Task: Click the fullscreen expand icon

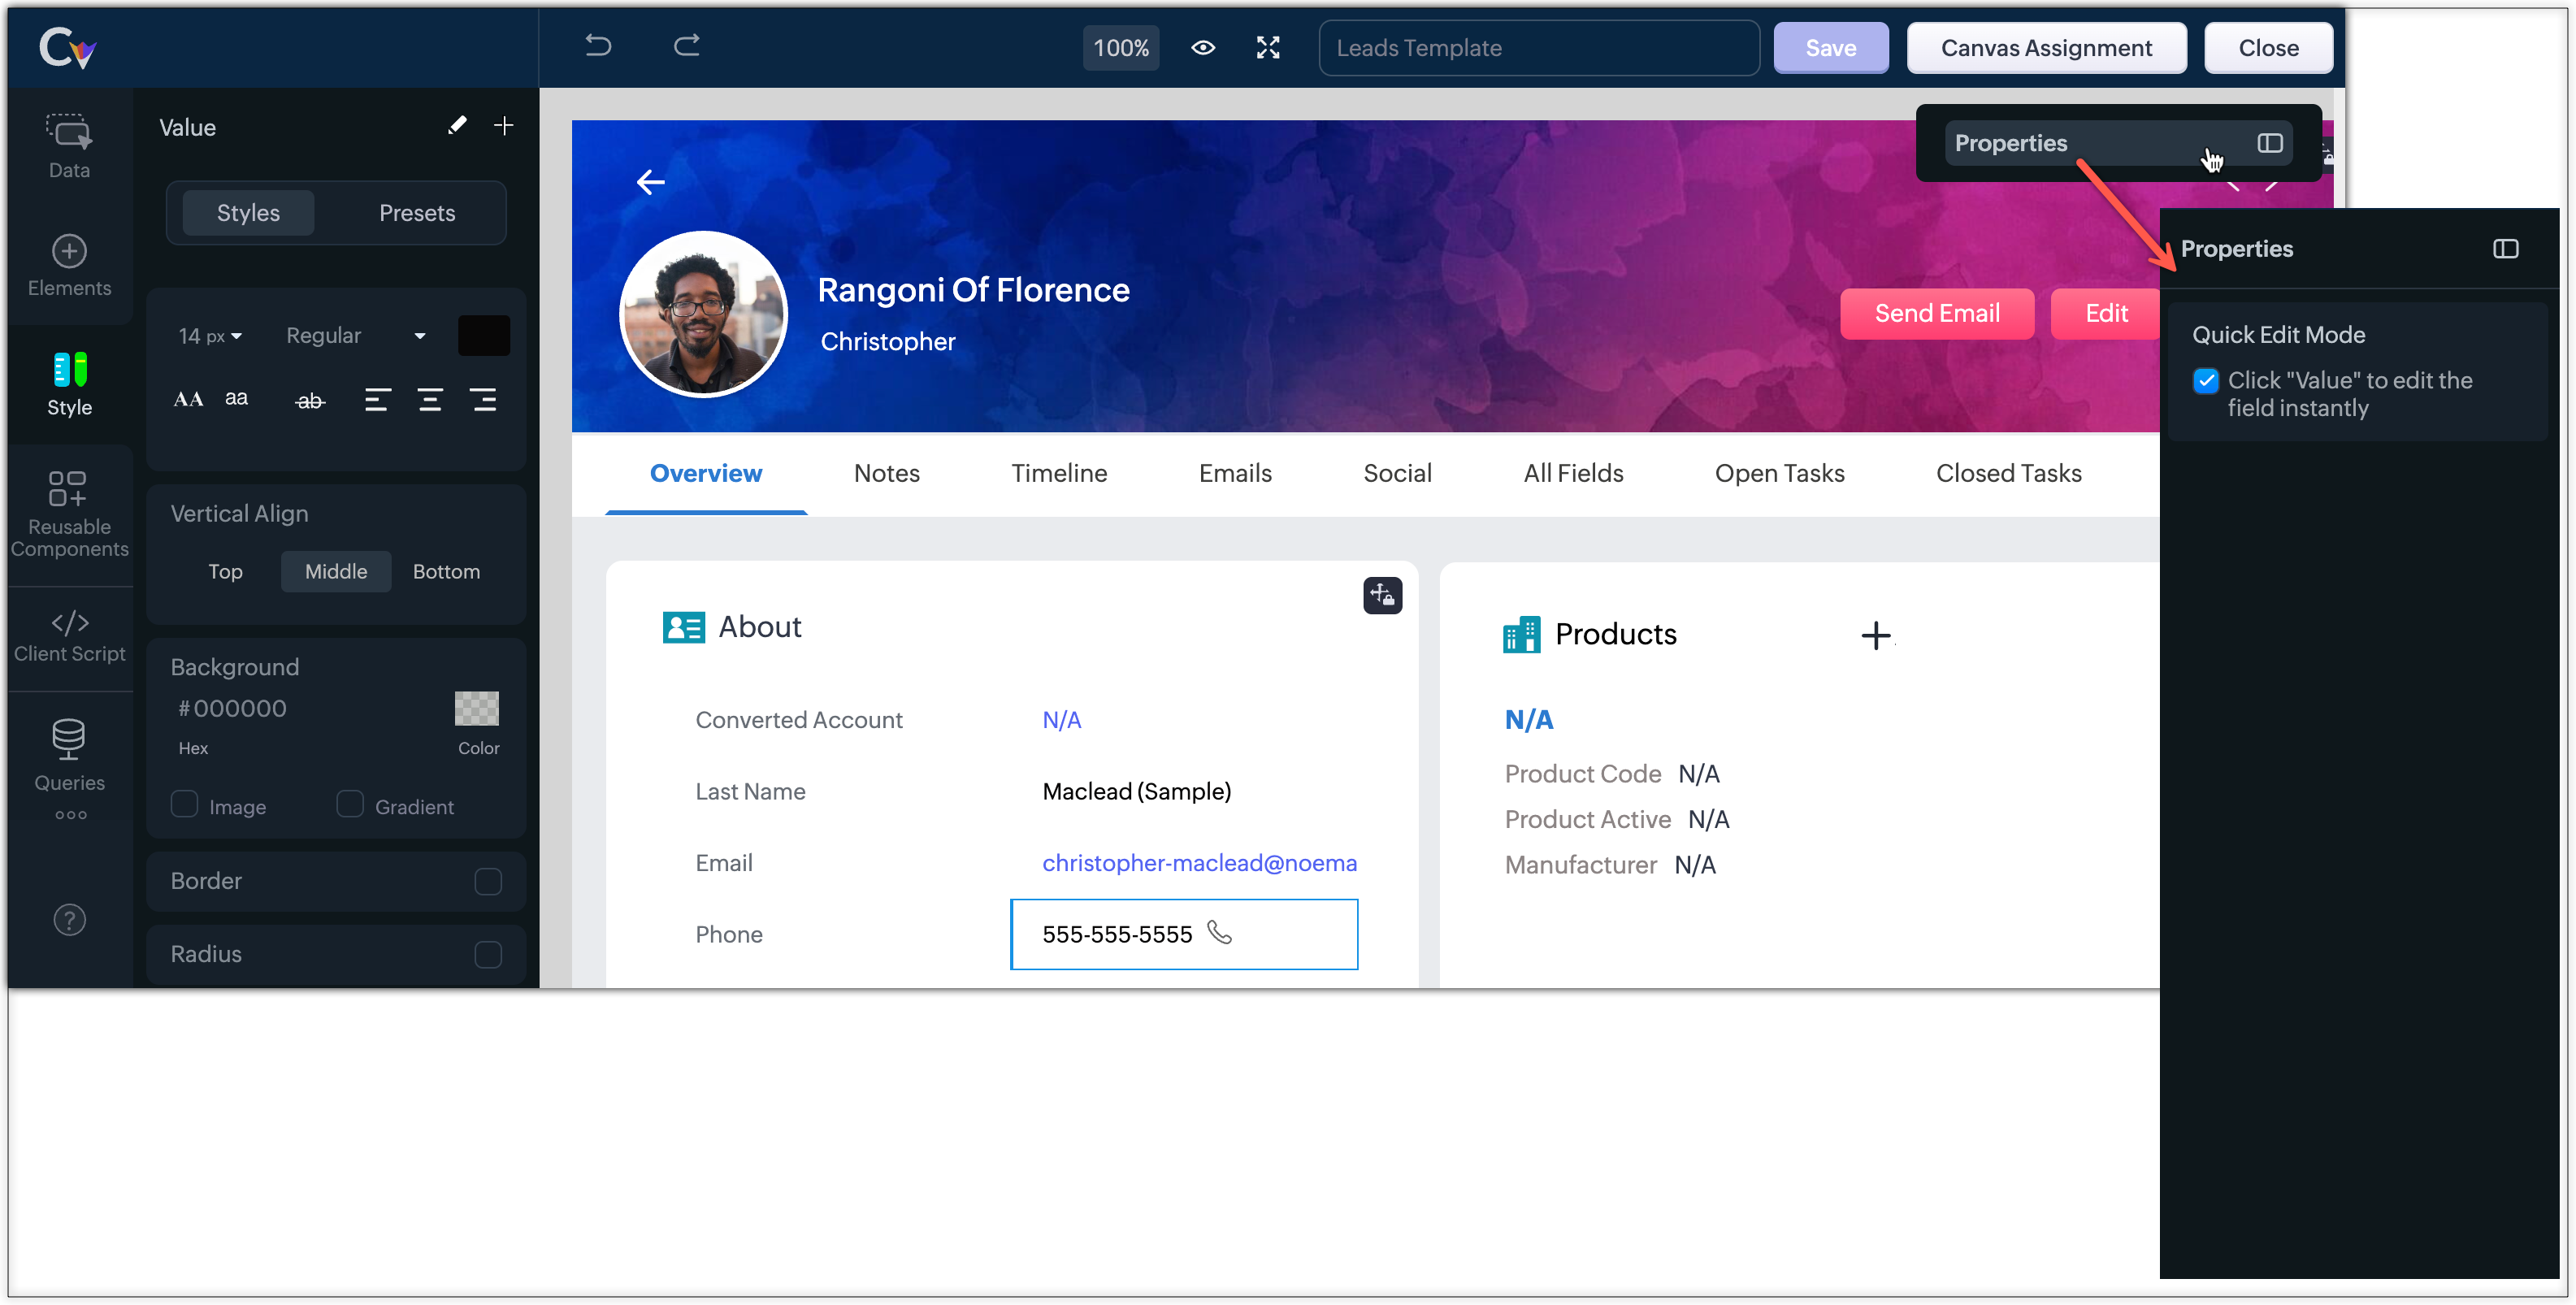Action: tap(1268, 48)
